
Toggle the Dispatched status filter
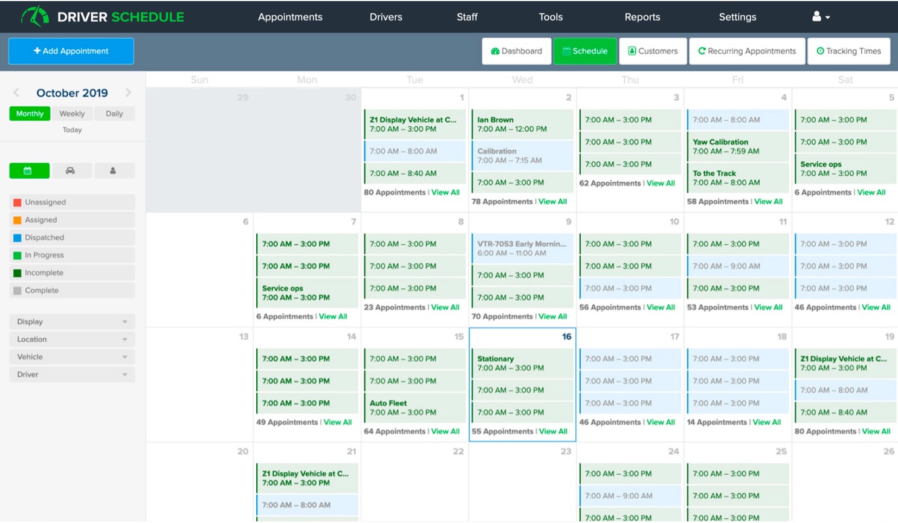[x=72, y=237]
